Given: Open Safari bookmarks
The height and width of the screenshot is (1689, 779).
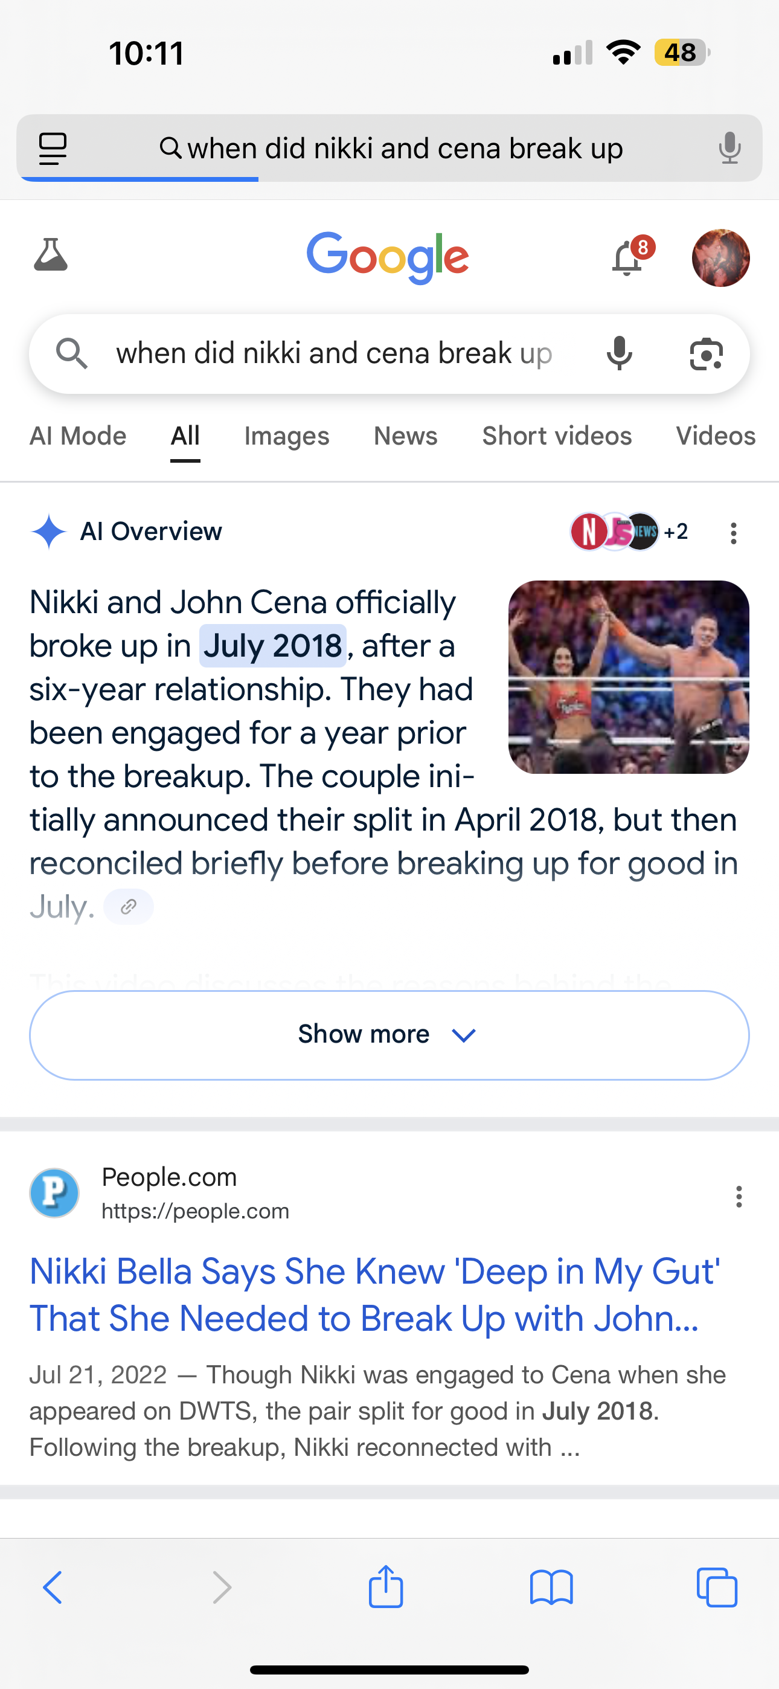Looking at the screenshot, I should pyautogui.click(x=551, y=1588).
